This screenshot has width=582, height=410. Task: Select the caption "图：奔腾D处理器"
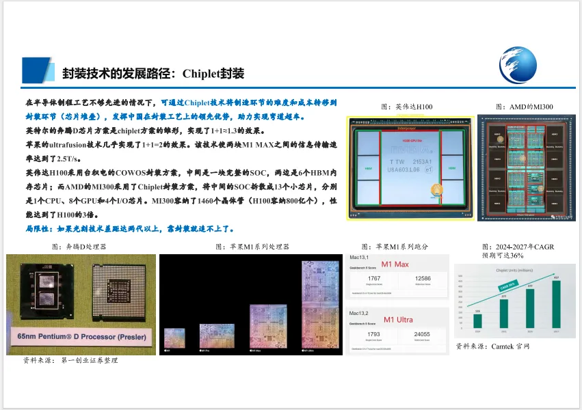[79, 247]
